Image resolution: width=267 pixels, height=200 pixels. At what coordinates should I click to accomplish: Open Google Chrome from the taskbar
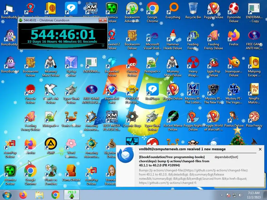pyautogui.click(x=55, y=195)
